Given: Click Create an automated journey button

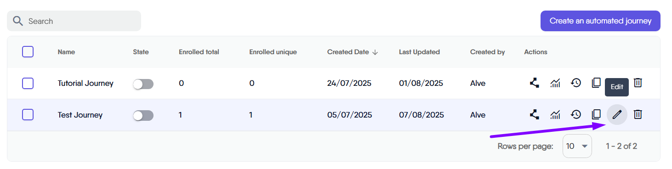Looking at the screenshot, I should click(600, 21).
